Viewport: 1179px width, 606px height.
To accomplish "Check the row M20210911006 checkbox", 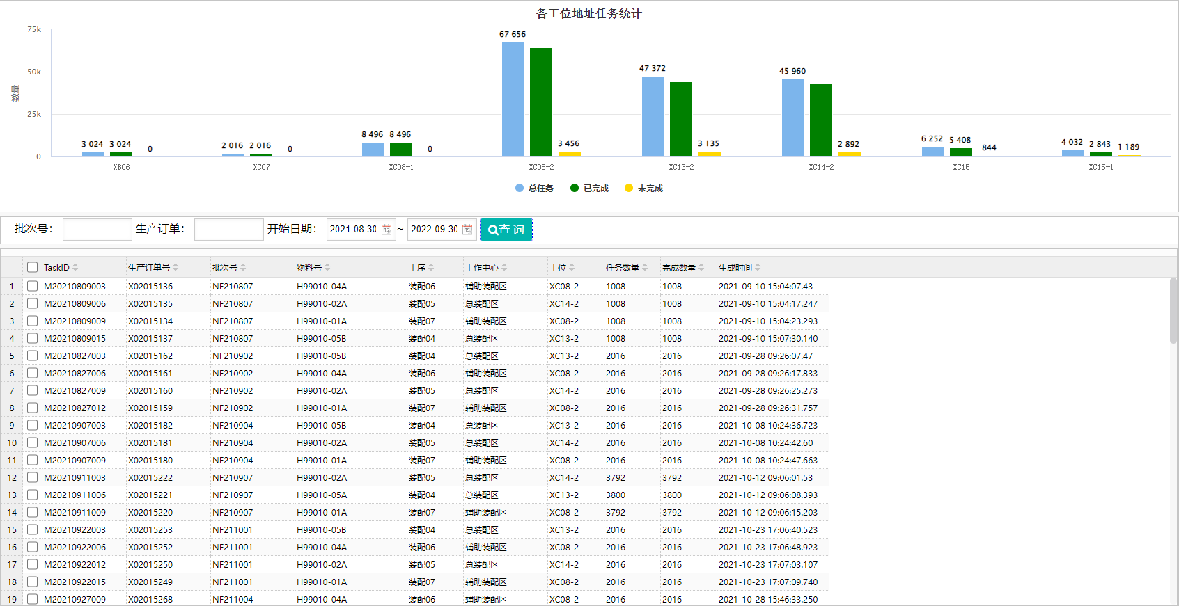I will (x=32, y=495).
